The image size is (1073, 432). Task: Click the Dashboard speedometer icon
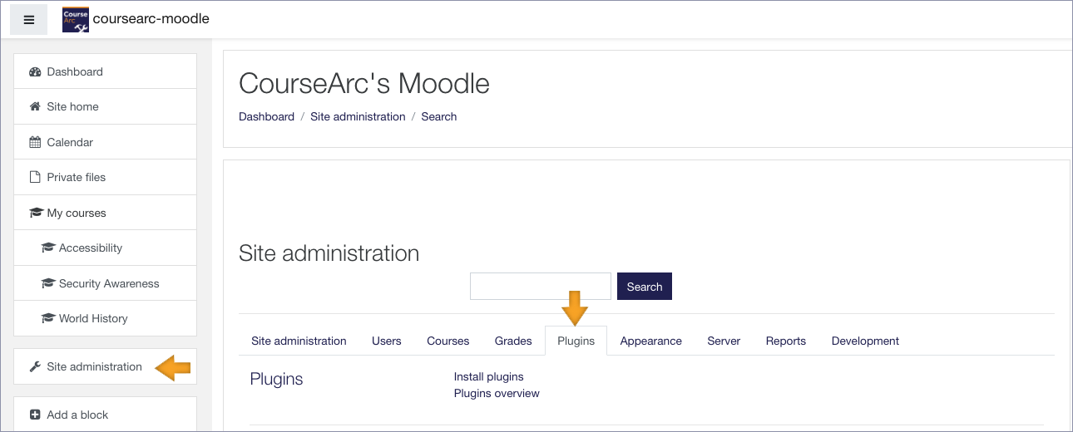pyautogui.click(x=35, y=71)
